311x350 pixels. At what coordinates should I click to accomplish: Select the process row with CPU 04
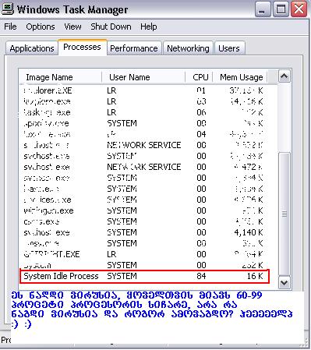(143, 134)
